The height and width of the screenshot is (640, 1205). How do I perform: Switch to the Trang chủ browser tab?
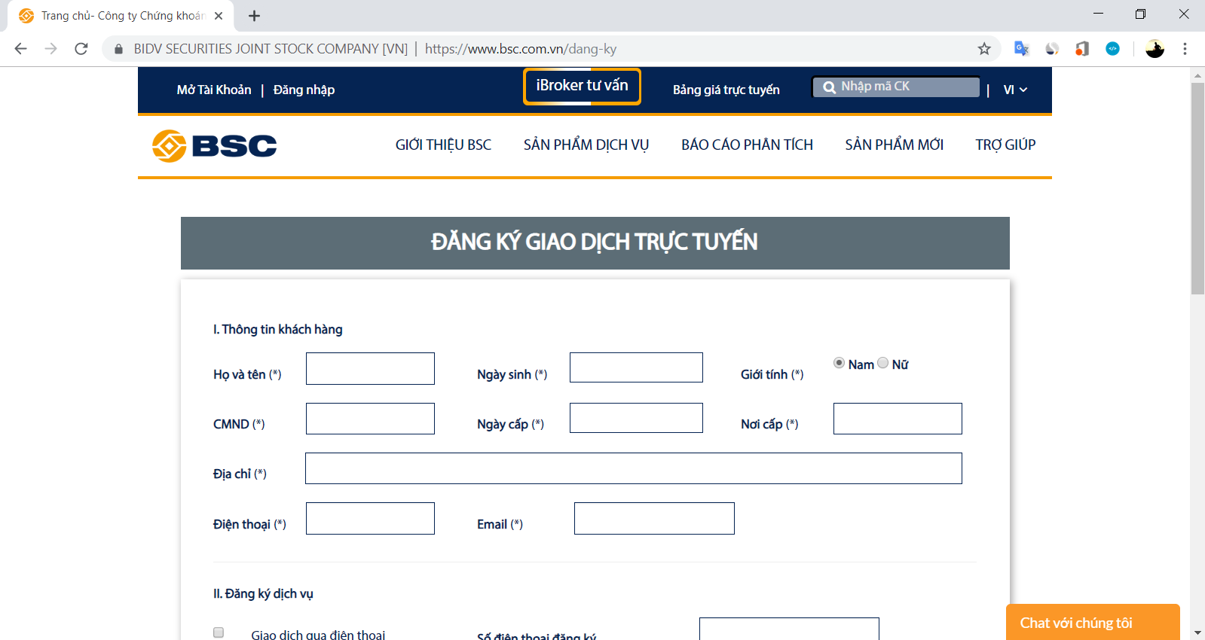point(121,16)
